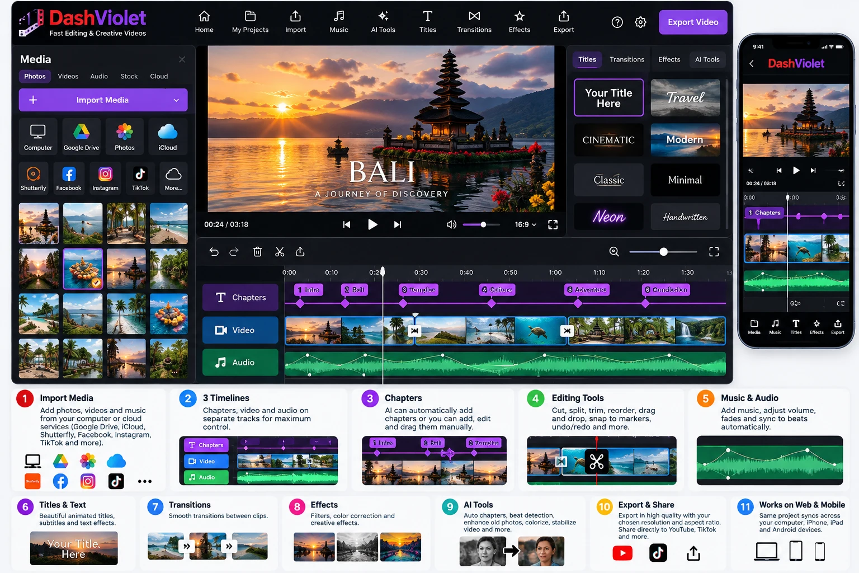Select the Chapters track label
859x573 pixels.
click(240, 298)
